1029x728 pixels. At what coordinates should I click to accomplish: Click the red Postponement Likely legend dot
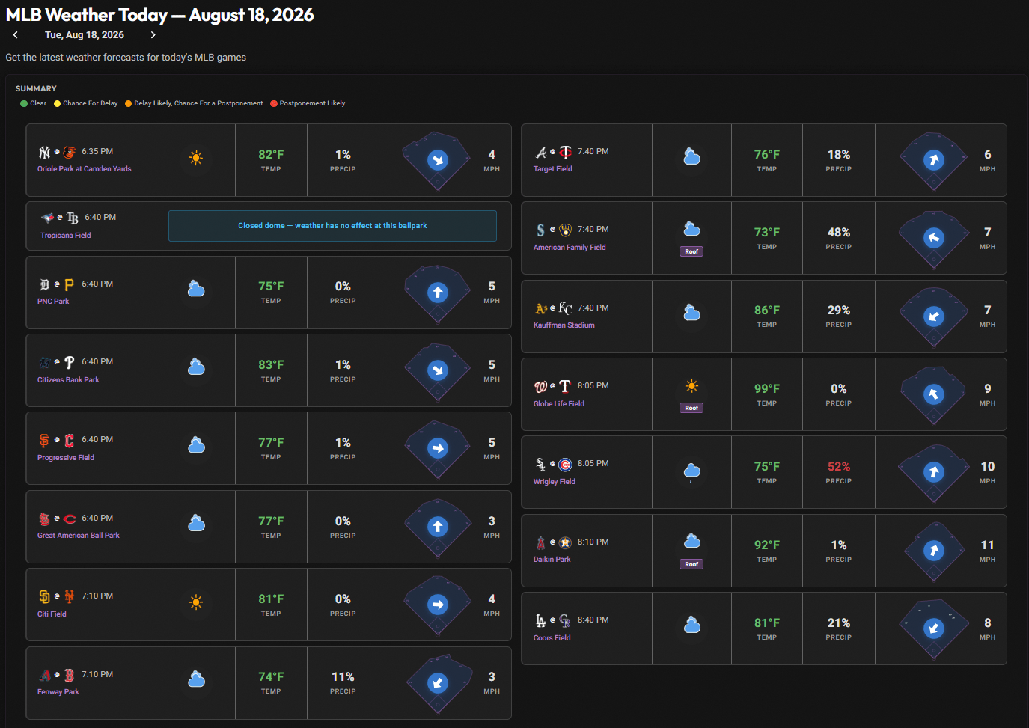coord(274,104)
